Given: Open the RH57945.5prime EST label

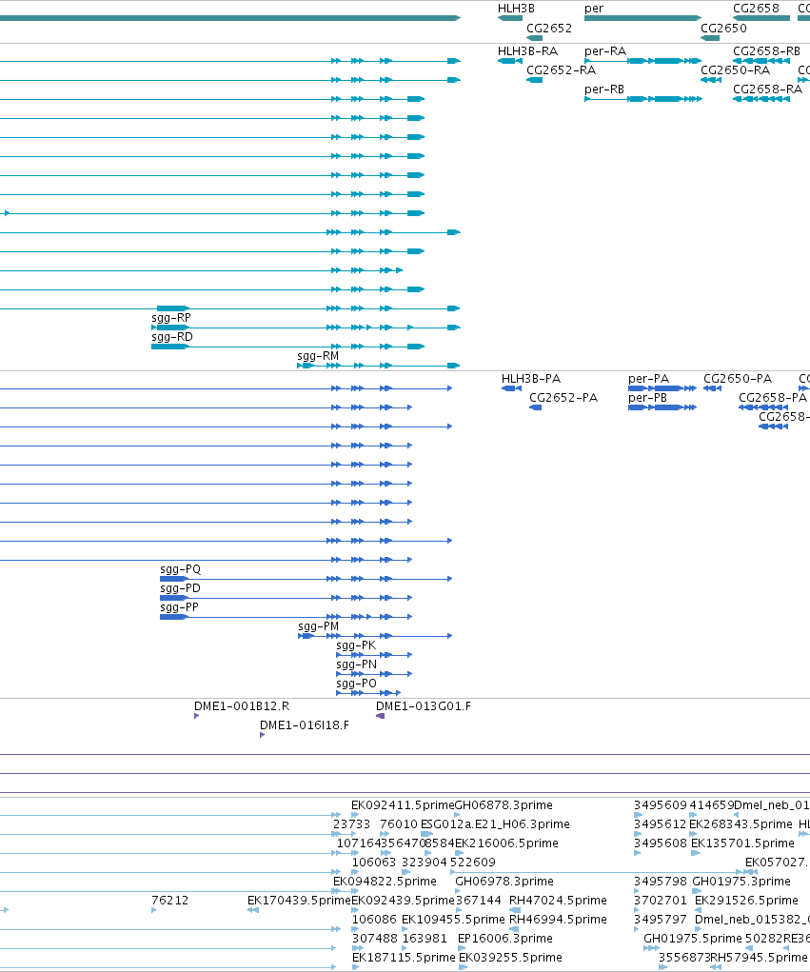Looking at the screenshot, I should point(760,958).
